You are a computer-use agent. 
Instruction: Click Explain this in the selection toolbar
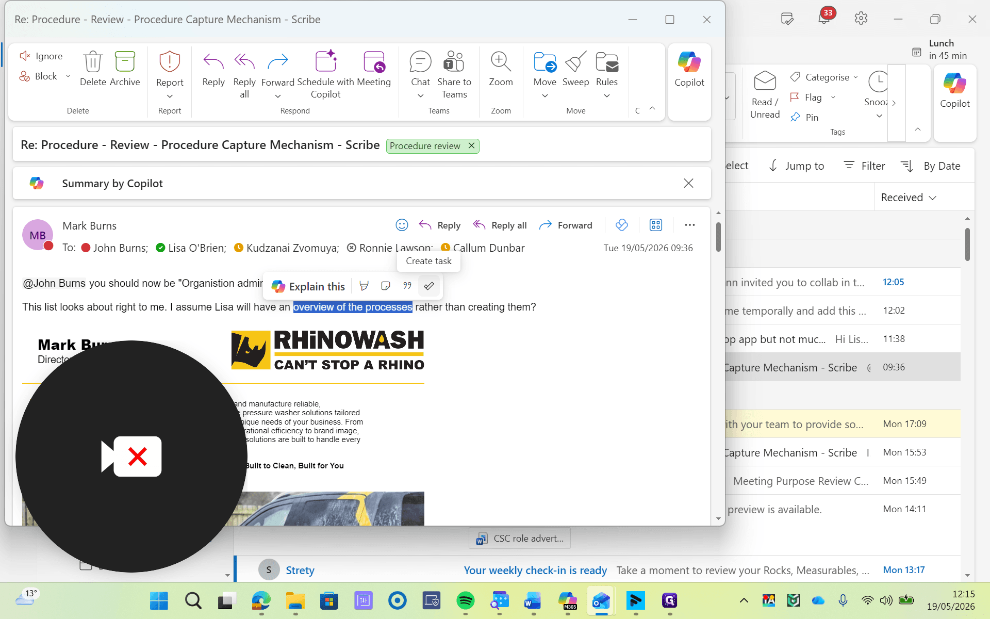pyautogui.click(x=308, y=286)
